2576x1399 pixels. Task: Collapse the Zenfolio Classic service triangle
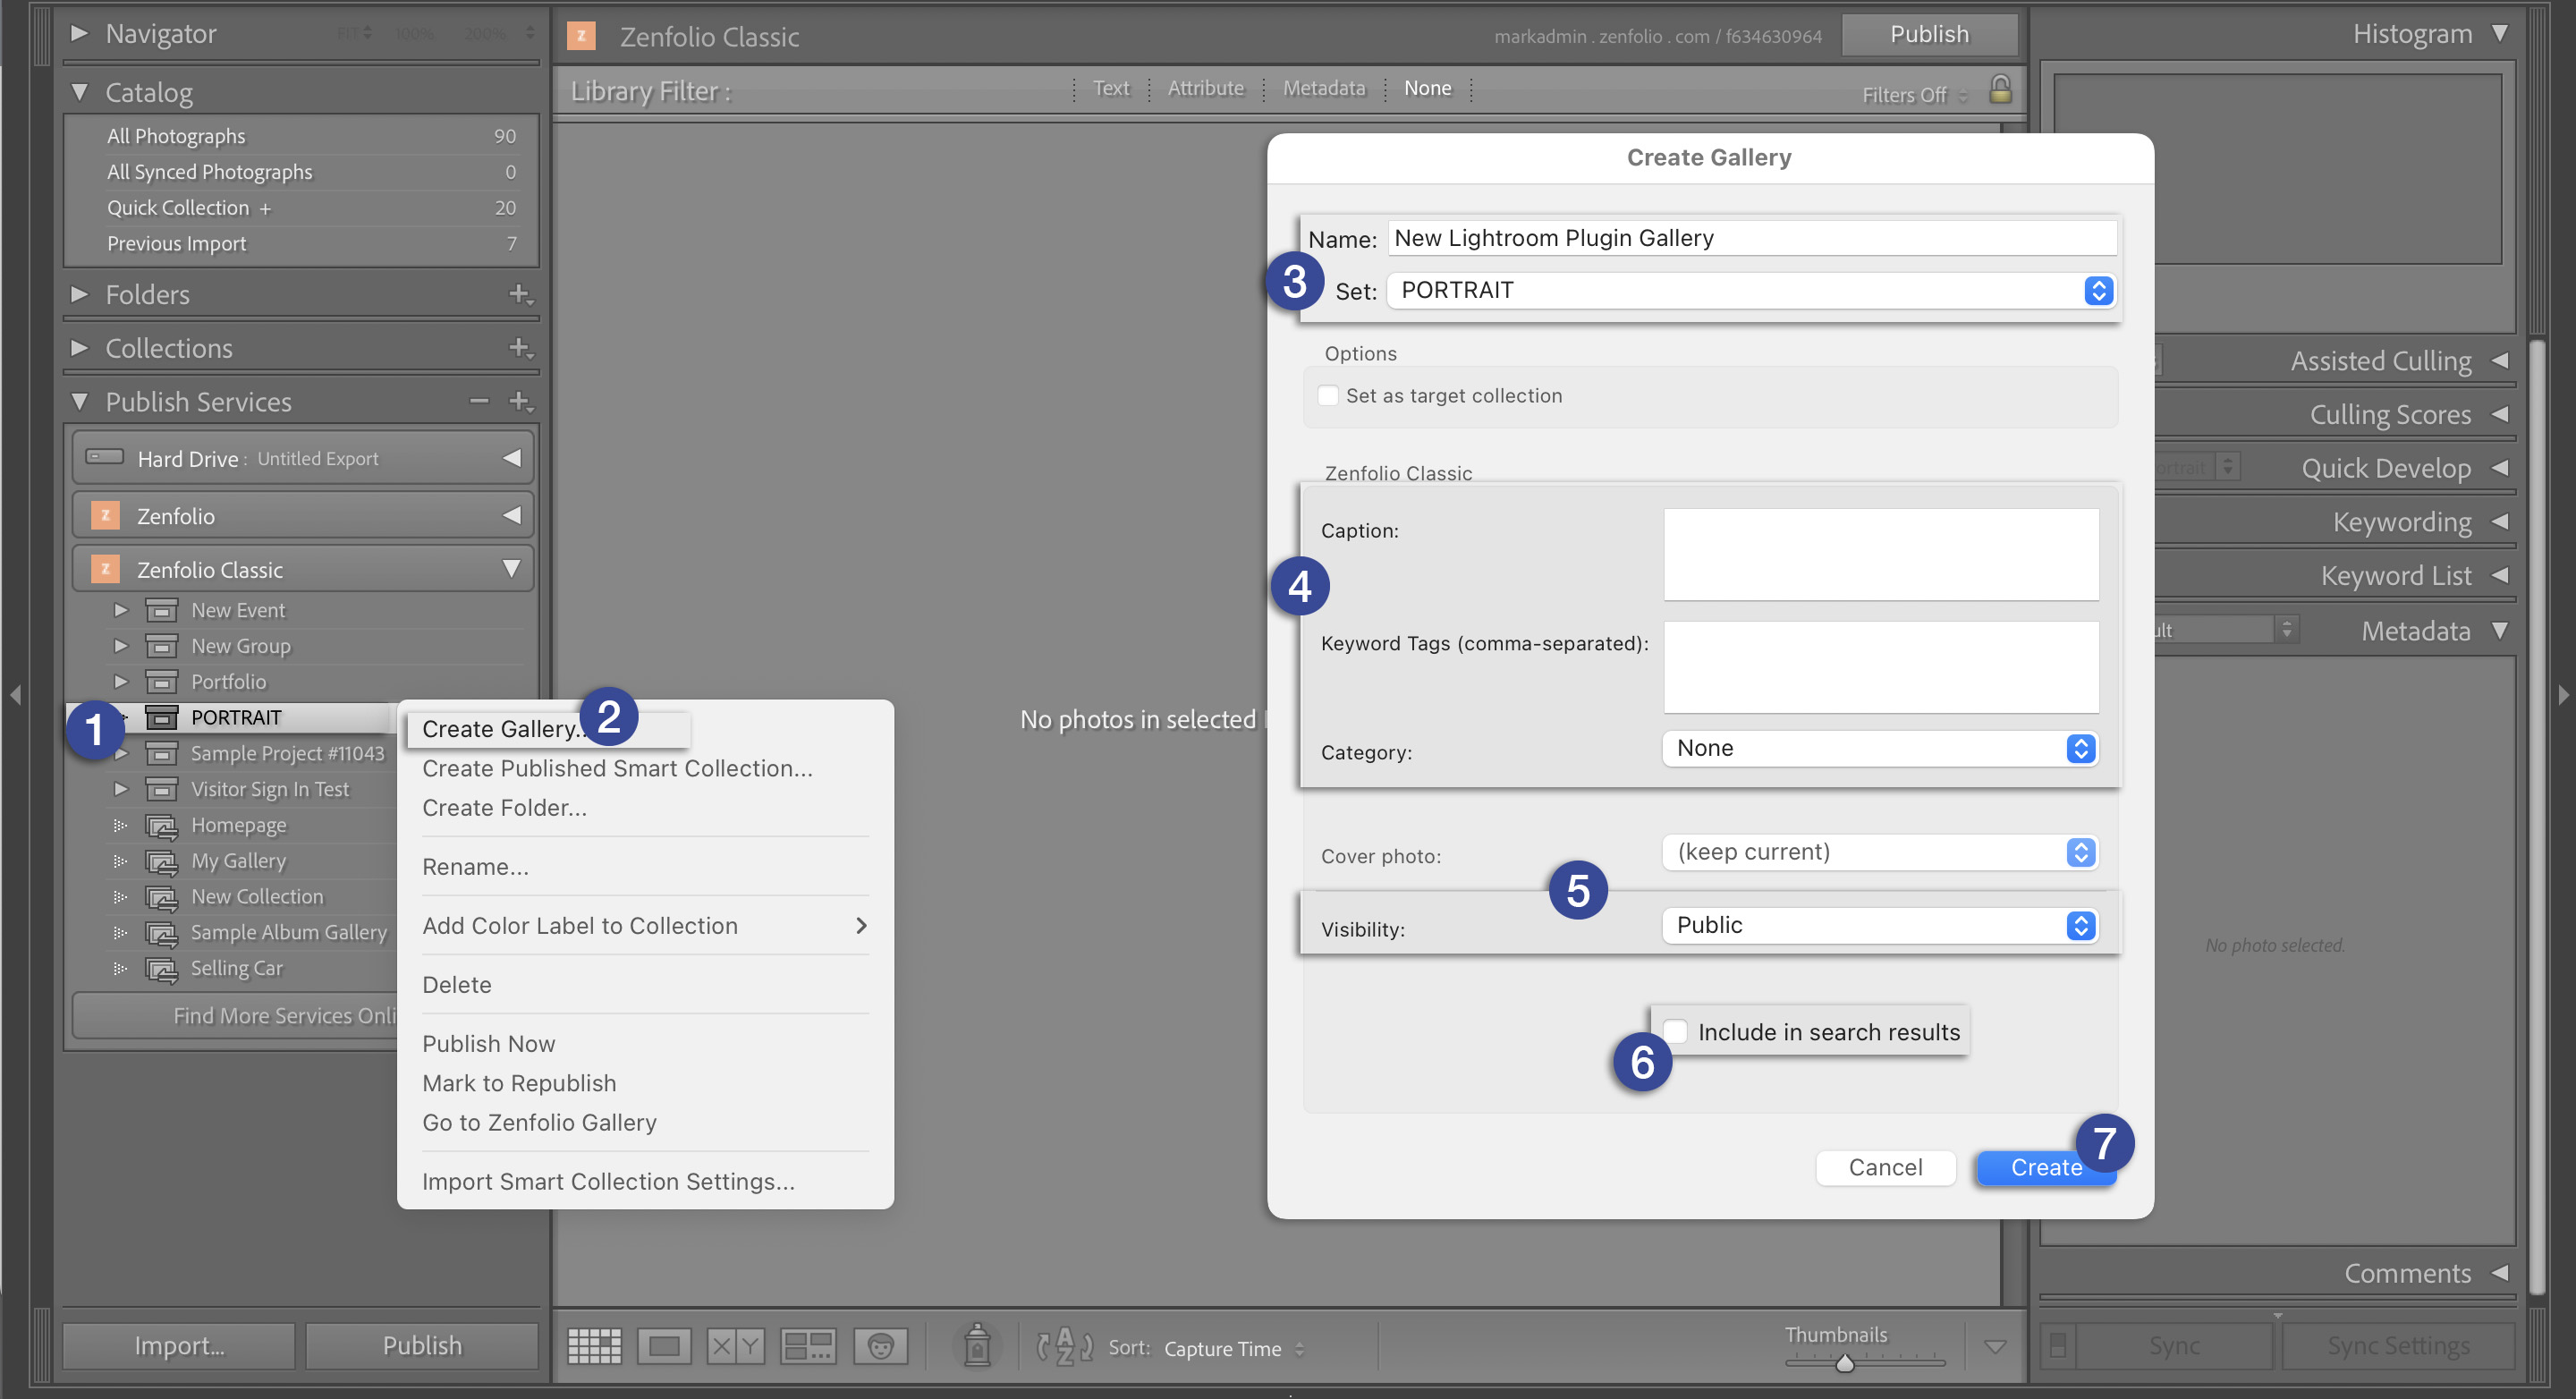tap(511, 569)
